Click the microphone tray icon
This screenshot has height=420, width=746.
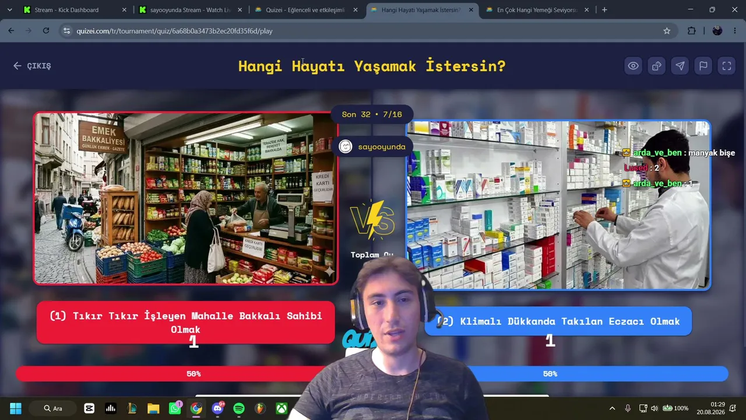pyautogui.click(x=628, y=408)
